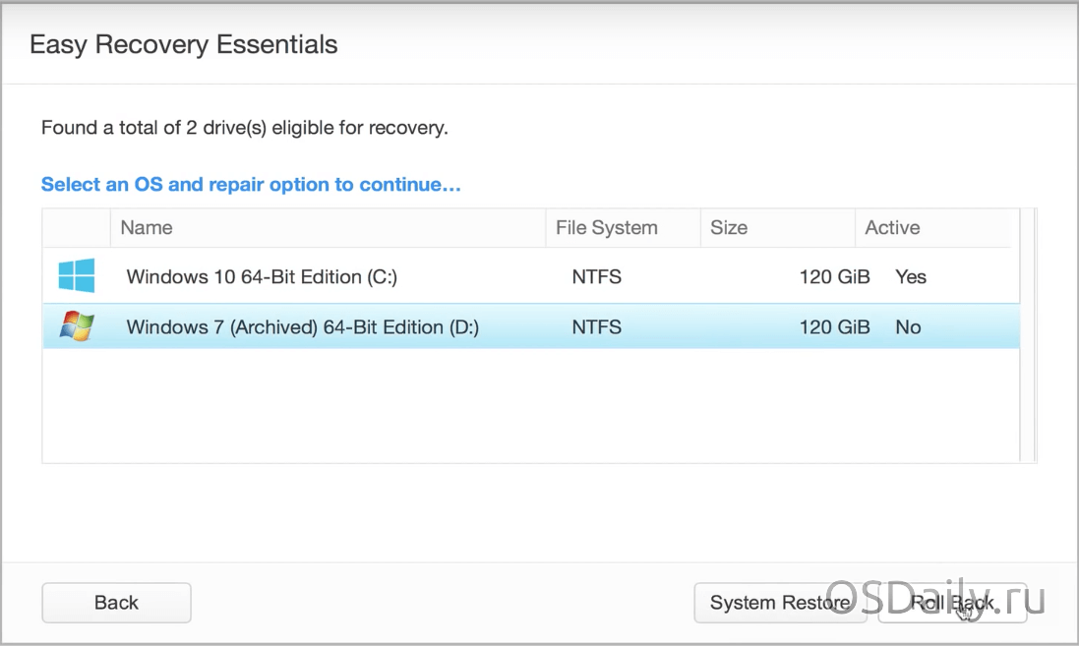
Task: Click the Active value 'No' cell
Action: (x=908, y=327)
